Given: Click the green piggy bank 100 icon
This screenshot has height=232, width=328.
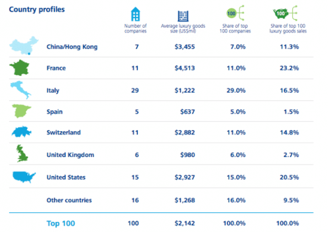Looking at the screenshot, I should click(x=281, y=13).
